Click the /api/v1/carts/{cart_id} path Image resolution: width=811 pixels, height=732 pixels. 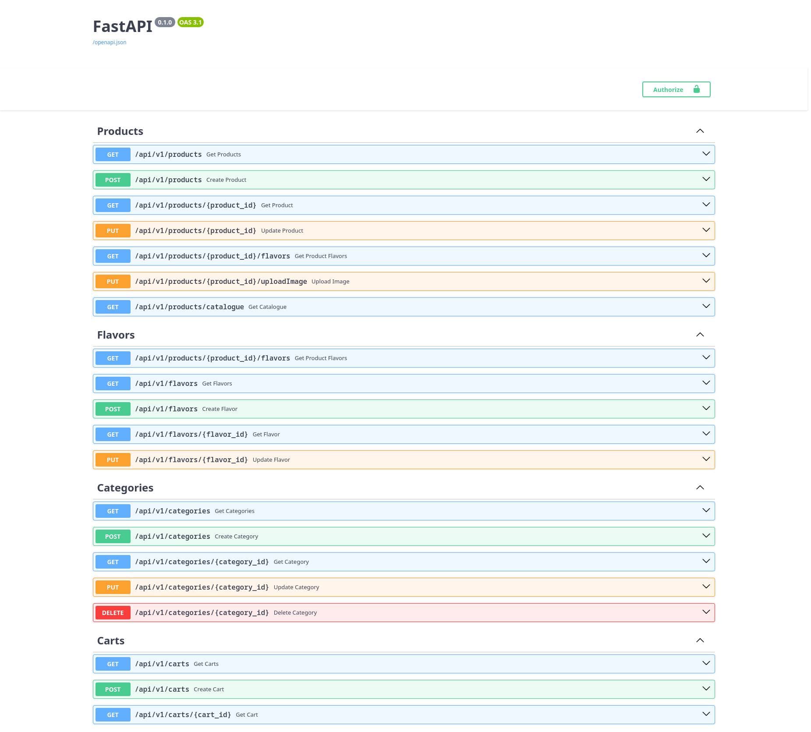183,715
